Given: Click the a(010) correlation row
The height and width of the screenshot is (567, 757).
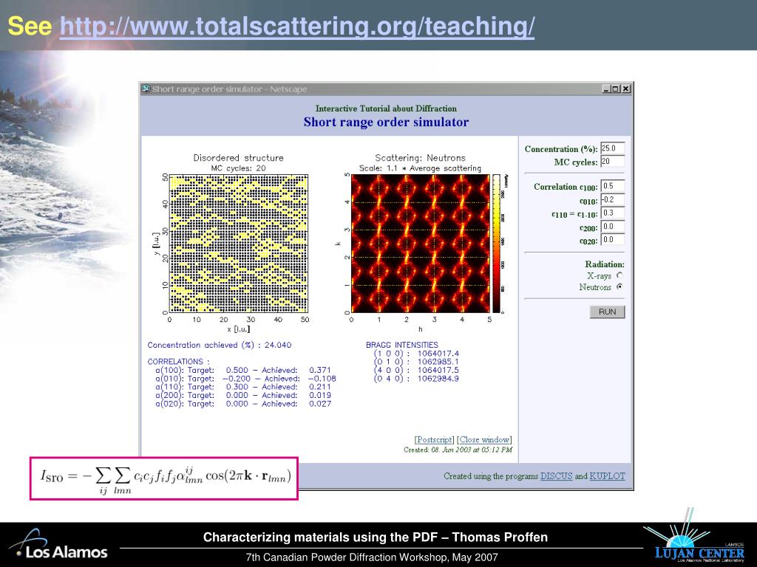Looking at the screenshot, I should click(x=245, y=379).
